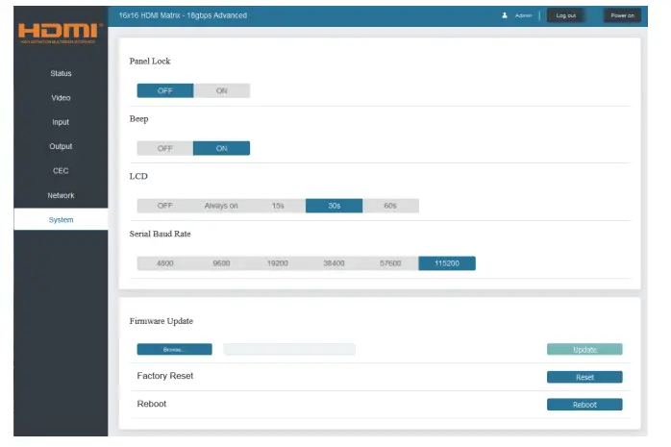Click the Serial Baud Rate heading
The image size is (671, 447).
[160, 234]
